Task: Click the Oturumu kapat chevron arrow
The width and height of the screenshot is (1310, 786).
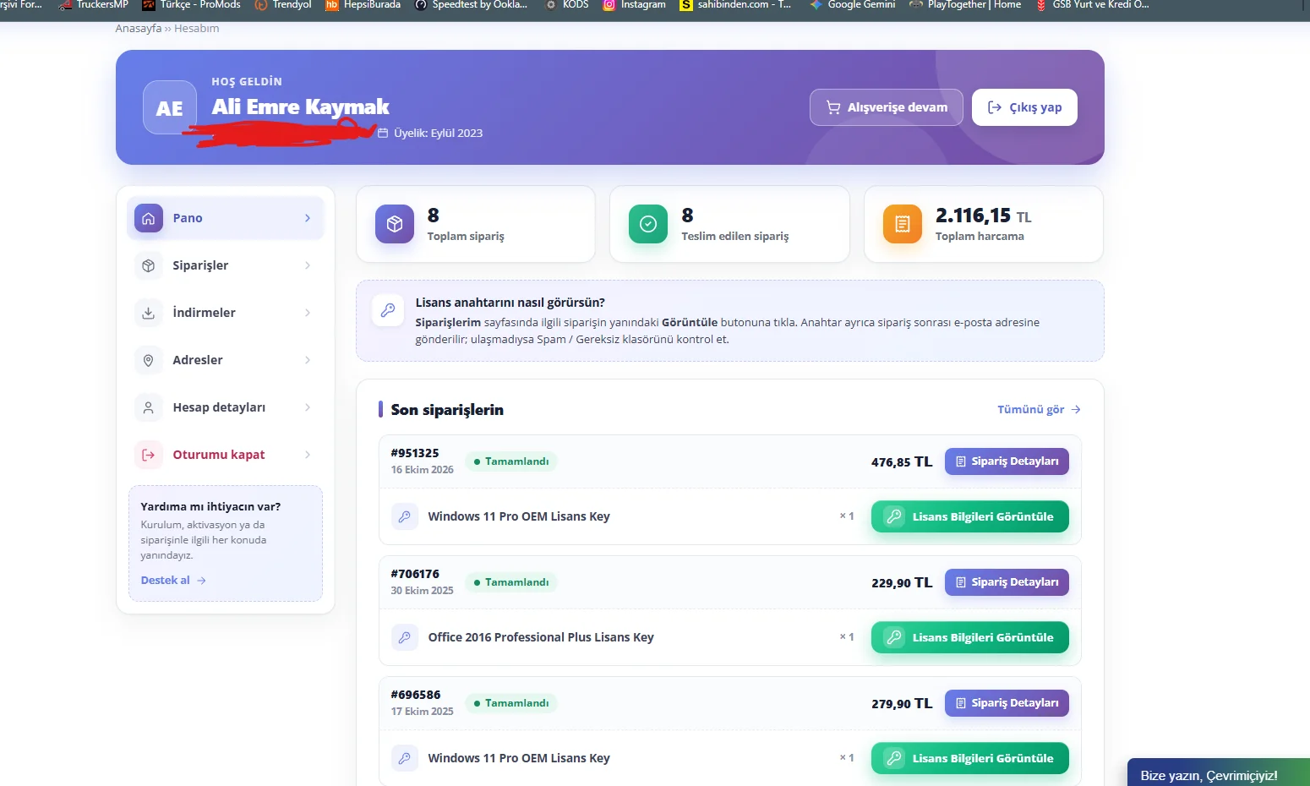Action: (x=308, y=455)
